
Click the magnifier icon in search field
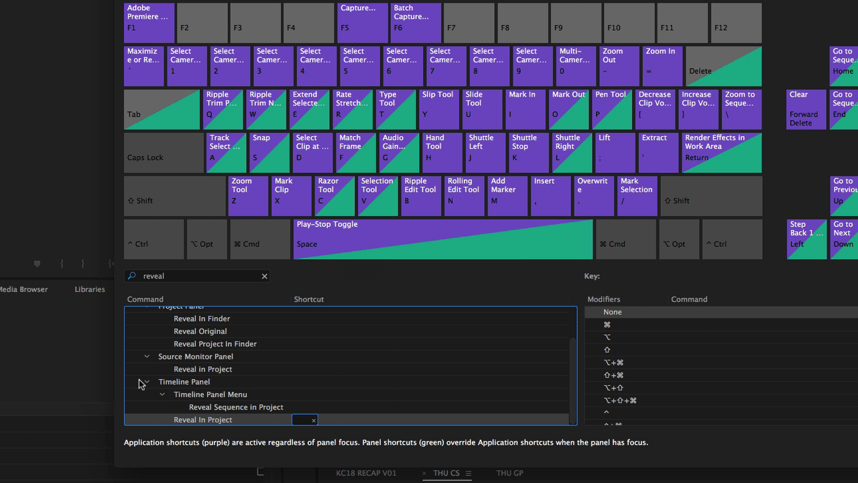coord(132,276)
